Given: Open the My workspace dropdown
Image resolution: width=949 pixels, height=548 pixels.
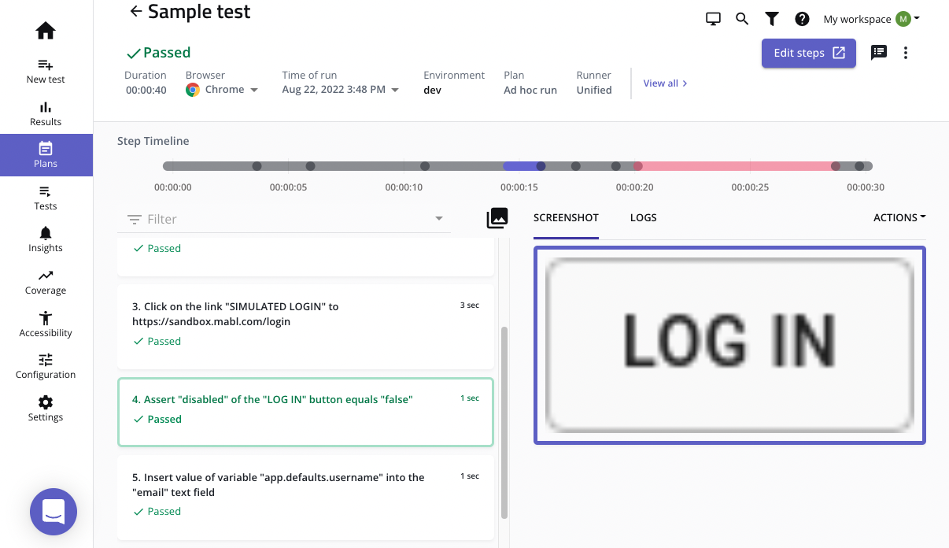Looking at the screenshot, I should (871, 19).
